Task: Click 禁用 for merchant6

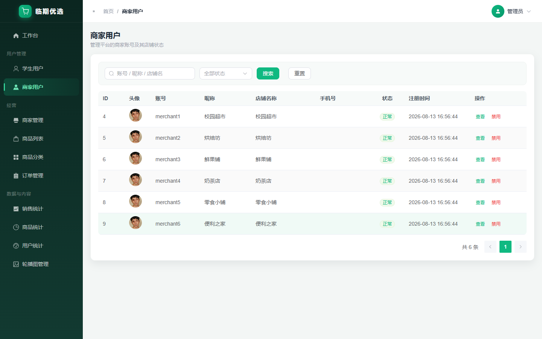Action: point(496,224)
